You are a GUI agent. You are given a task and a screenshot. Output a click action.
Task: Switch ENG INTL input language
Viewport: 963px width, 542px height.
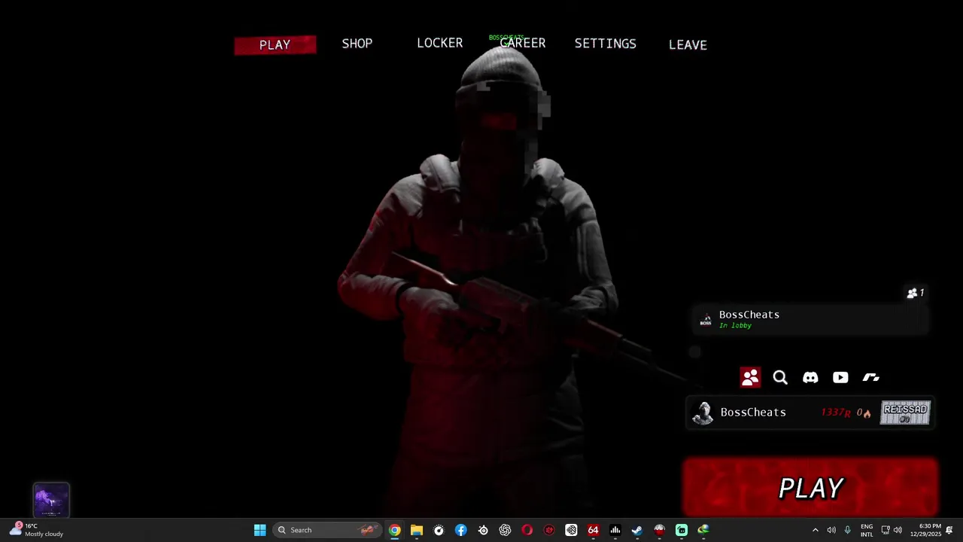click(x=867, y=530)
